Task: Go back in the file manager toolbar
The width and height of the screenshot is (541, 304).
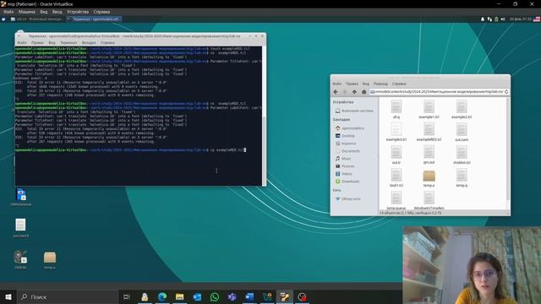Action: click(x=336, y=92)
